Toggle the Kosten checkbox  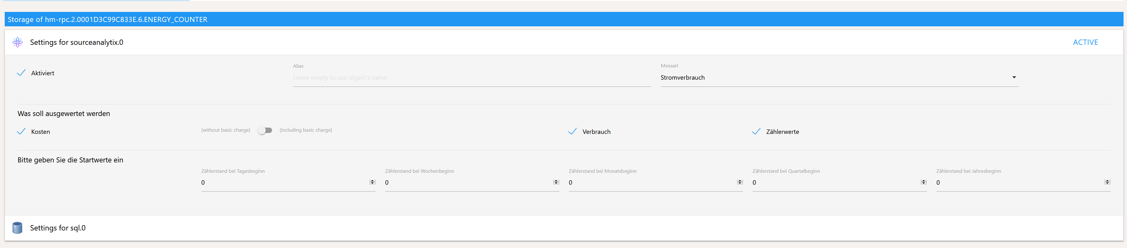pos(21,131)
